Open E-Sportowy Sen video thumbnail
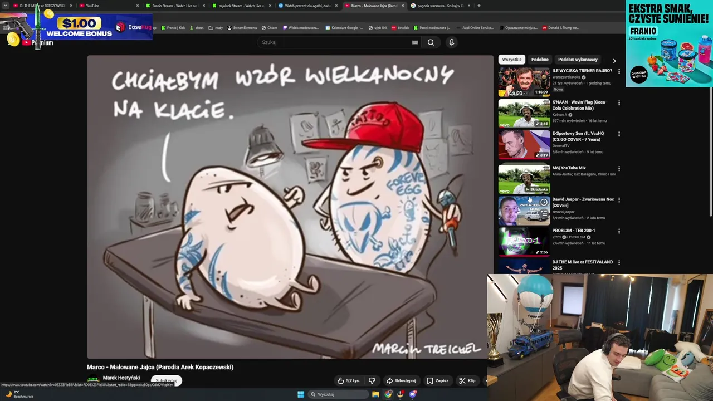Screen dimensions: 713x401 (524, 144)
